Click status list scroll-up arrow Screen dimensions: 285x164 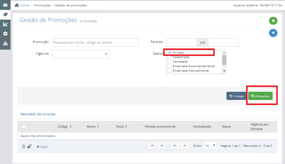pyautogui.click(x=224, y=53)
